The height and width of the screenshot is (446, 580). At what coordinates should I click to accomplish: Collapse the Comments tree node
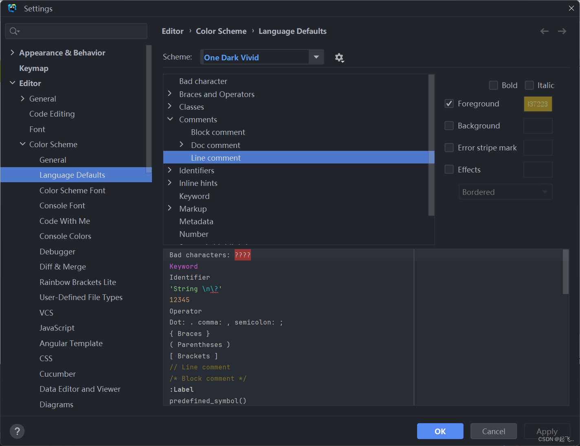pyautogui.click(x=170, y=119)
